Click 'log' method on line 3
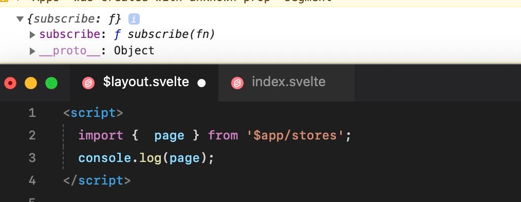The height and width of the screenshot is (202, 521). (x=150, y=158)
